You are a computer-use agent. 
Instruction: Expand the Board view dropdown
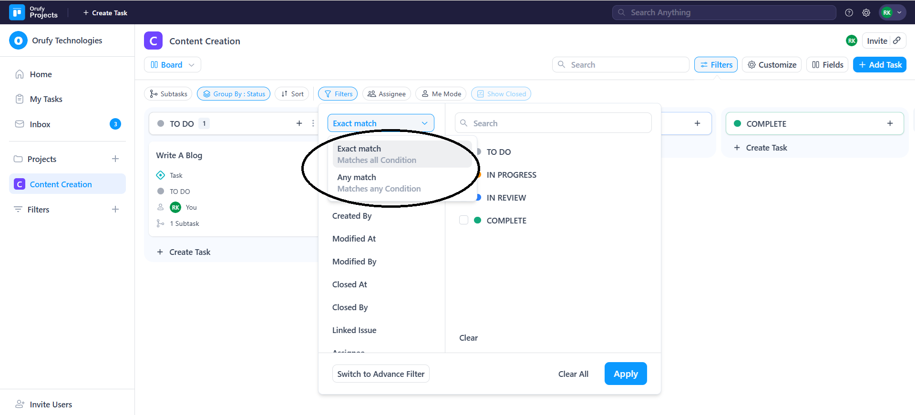(x=173, y=65)
